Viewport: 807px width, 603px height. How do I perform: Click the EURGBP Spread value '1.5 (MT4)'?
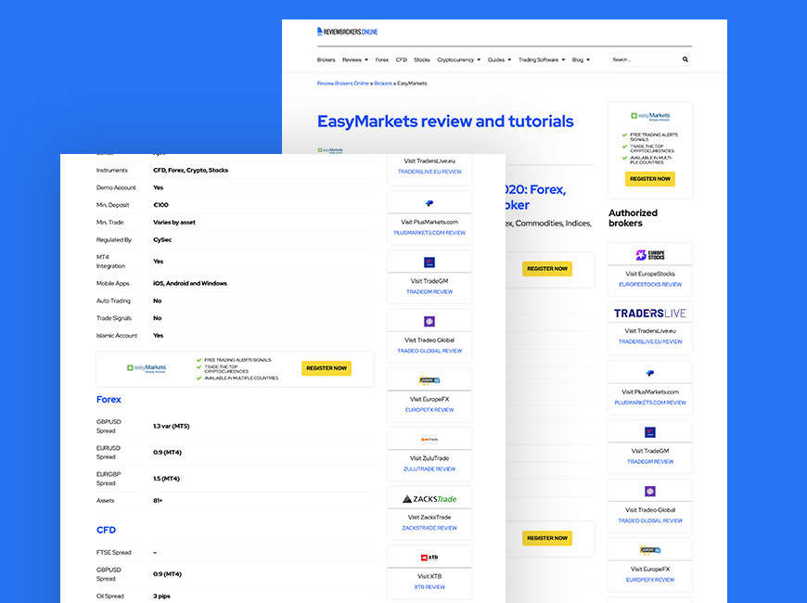coord(166,479)
